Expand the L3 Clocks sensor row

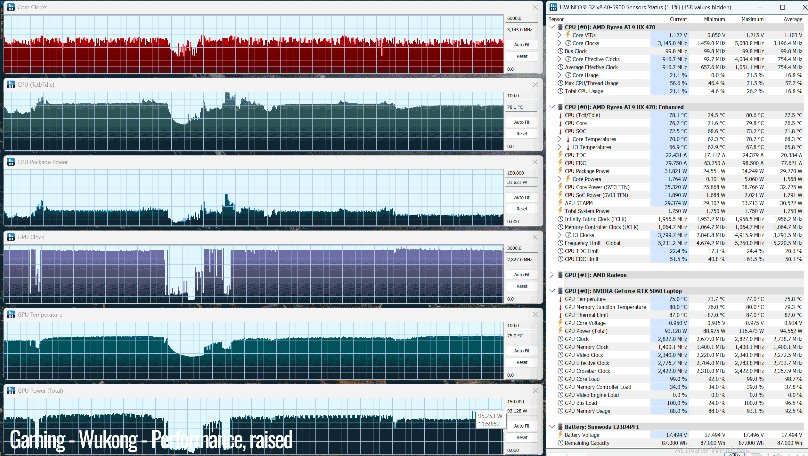pyautogui.click(x=559, y=235)
